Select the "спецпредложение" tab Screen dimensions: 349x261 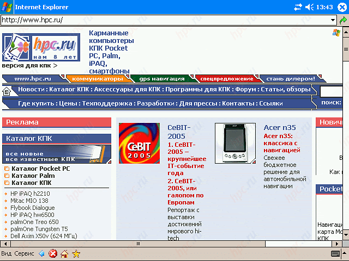click(227, 78)
